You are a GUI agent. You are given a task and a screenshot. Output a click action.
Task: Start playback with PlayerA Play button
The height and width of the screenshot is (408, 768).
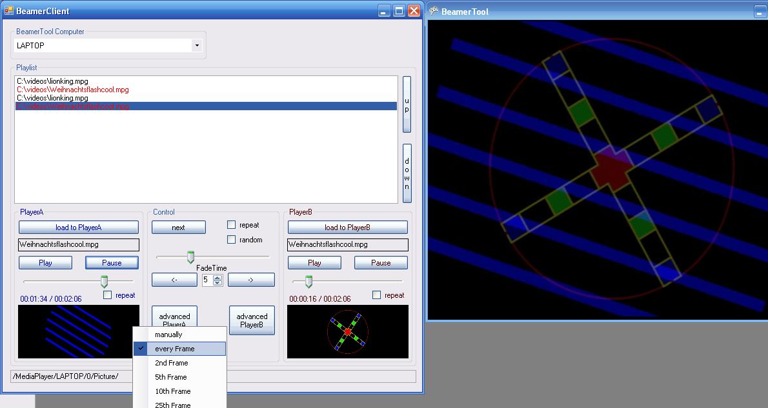tap(45, 263)
